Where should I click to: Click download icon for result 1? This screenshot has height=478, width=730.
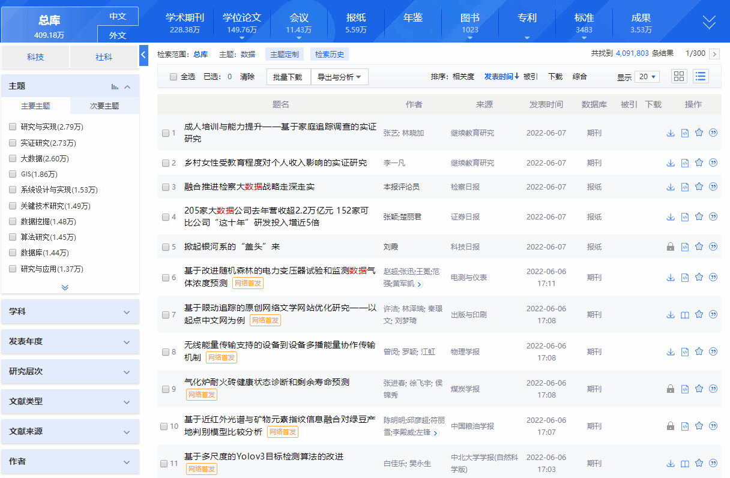(671, 133)
